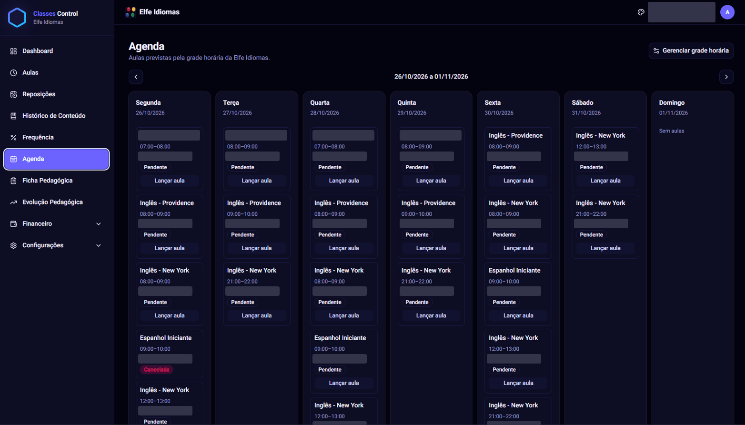Click the 'Sem aulas' text under Domingo
745x425 pixels.
(672, 131)
